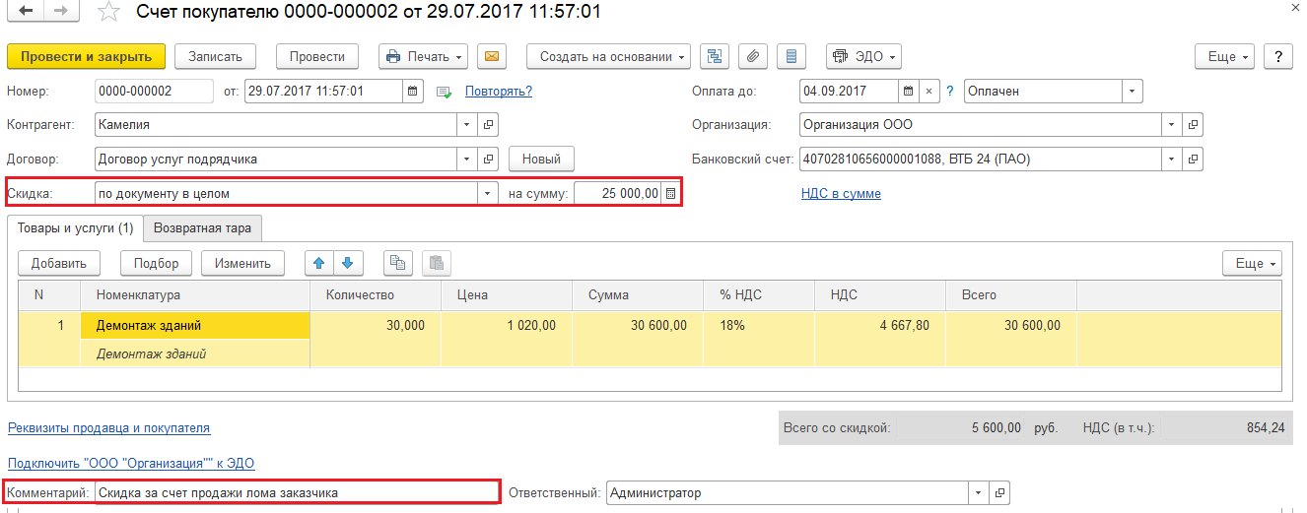Click the Сумма column header
Image resolution: width=1307 pixels, height=513 pixels.
pyautogui.click(x=638, y=294)
